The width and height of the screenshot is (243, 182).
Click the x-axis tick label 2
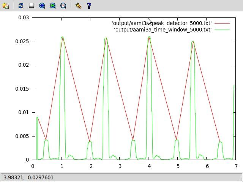pyautogui.click(x=91, y=166)
